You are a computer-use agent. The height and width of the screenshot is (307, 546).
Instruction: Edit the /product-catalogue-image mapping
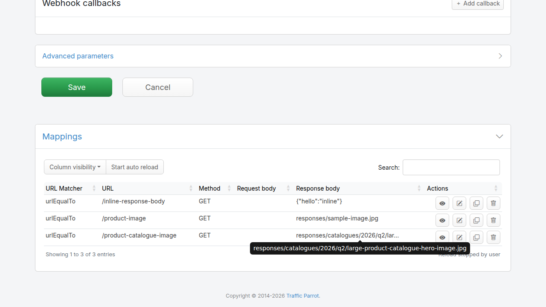(459, 237)
